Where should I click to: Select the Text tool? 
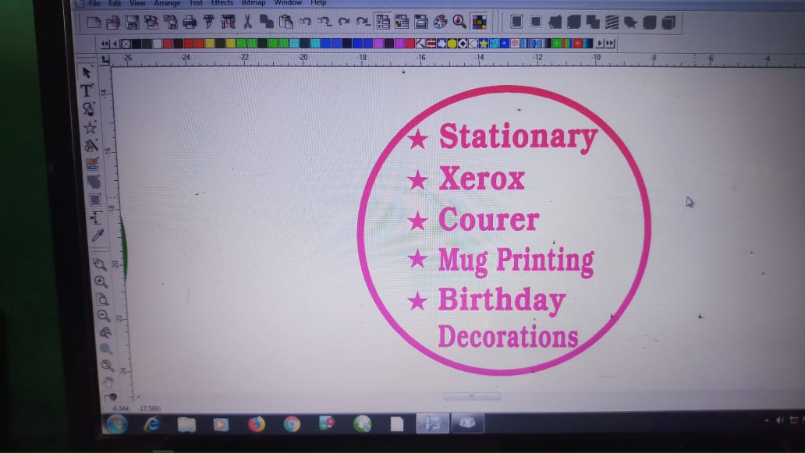click(x=87, y=90)
